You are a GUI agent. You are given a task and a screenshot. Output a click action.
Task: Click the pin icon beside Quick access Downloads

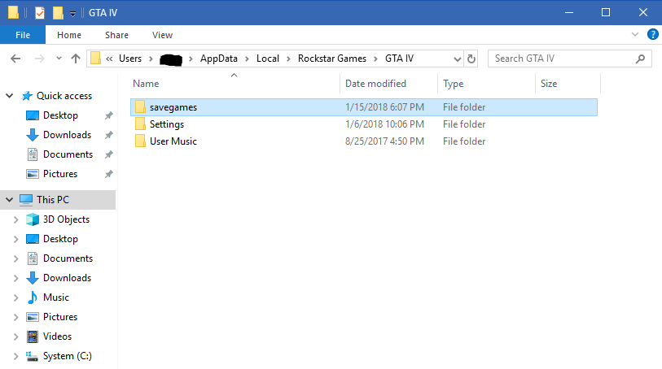pyautogui.click(x=109, y=135)
